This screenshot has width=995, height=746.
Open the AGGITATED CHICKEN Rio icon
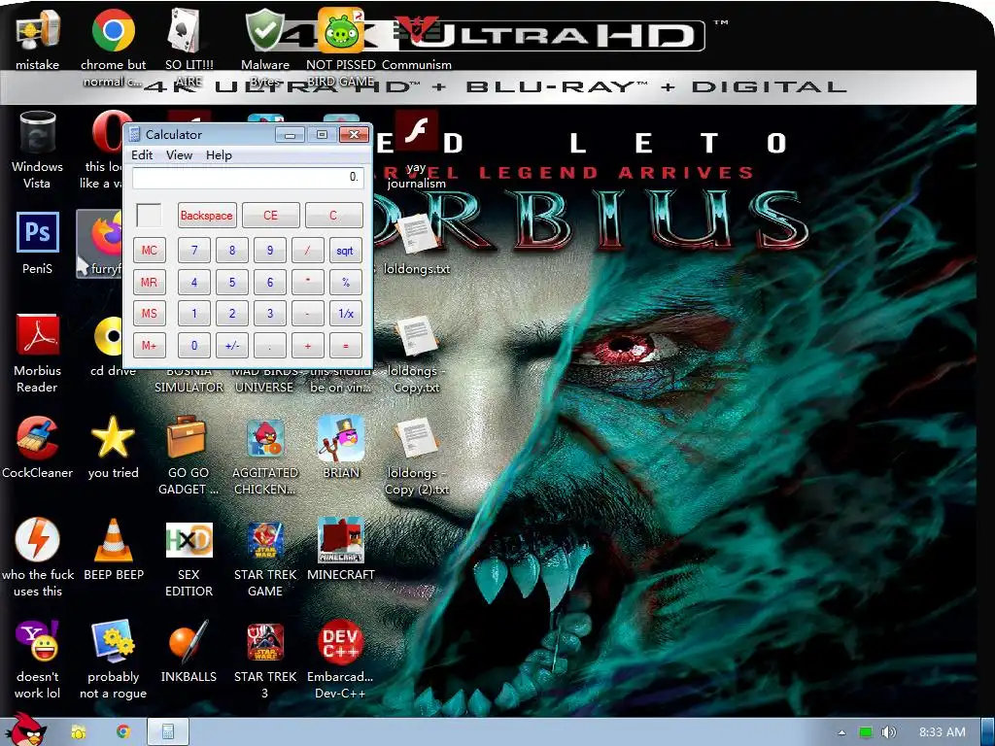[x=264, y=457]
